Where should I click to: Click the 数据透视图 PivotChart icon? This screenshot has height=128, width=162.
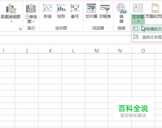point(11,8)
